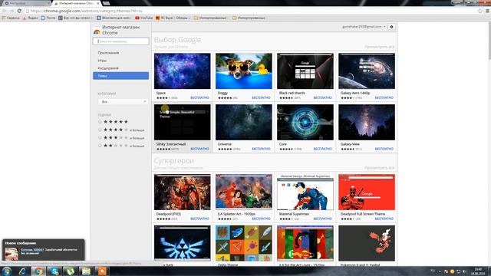Expand the gmail account dropdown

click(x=364, y=27)
